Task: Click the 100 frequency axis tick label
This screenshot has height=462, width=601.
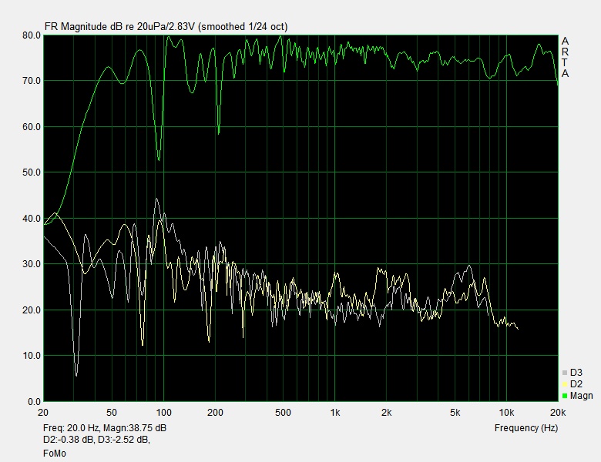Action: tap(163, 413)
